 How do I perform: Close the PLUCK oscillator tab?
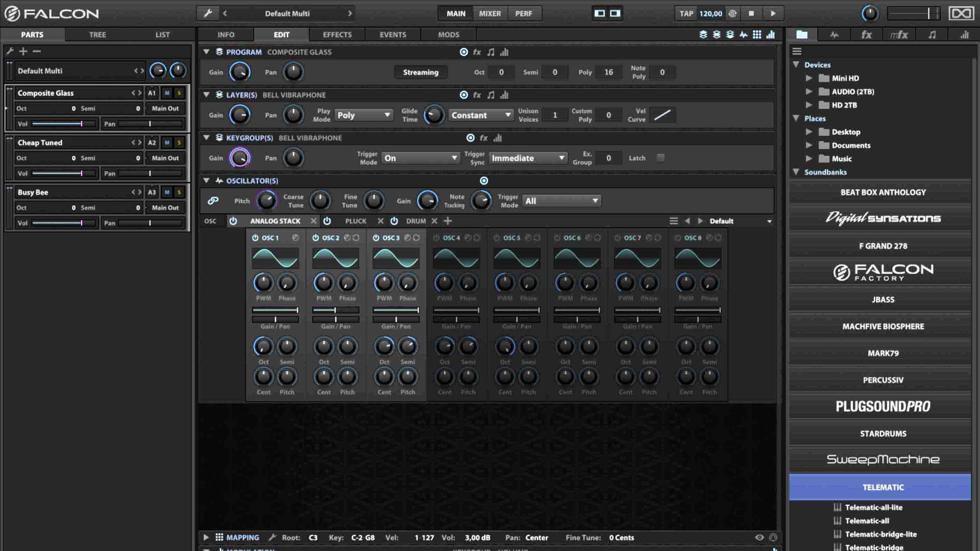pos(380,220)
